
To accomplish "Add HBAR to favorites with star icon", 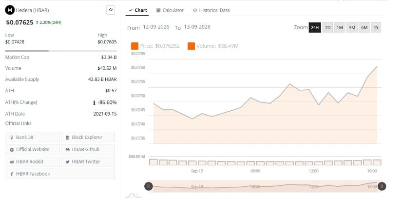I will (x=111, y=10).
